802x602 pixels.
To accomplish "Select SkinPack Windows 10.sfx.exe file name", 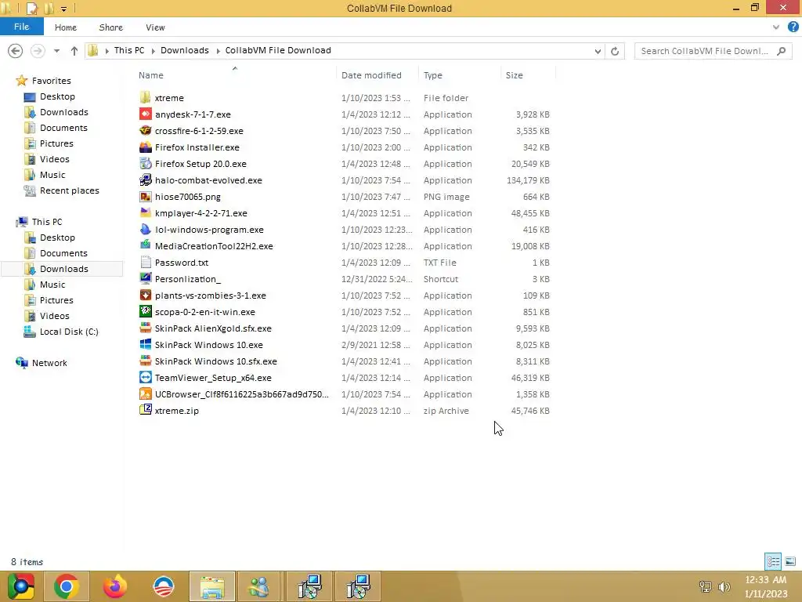I will click(215, 361).
